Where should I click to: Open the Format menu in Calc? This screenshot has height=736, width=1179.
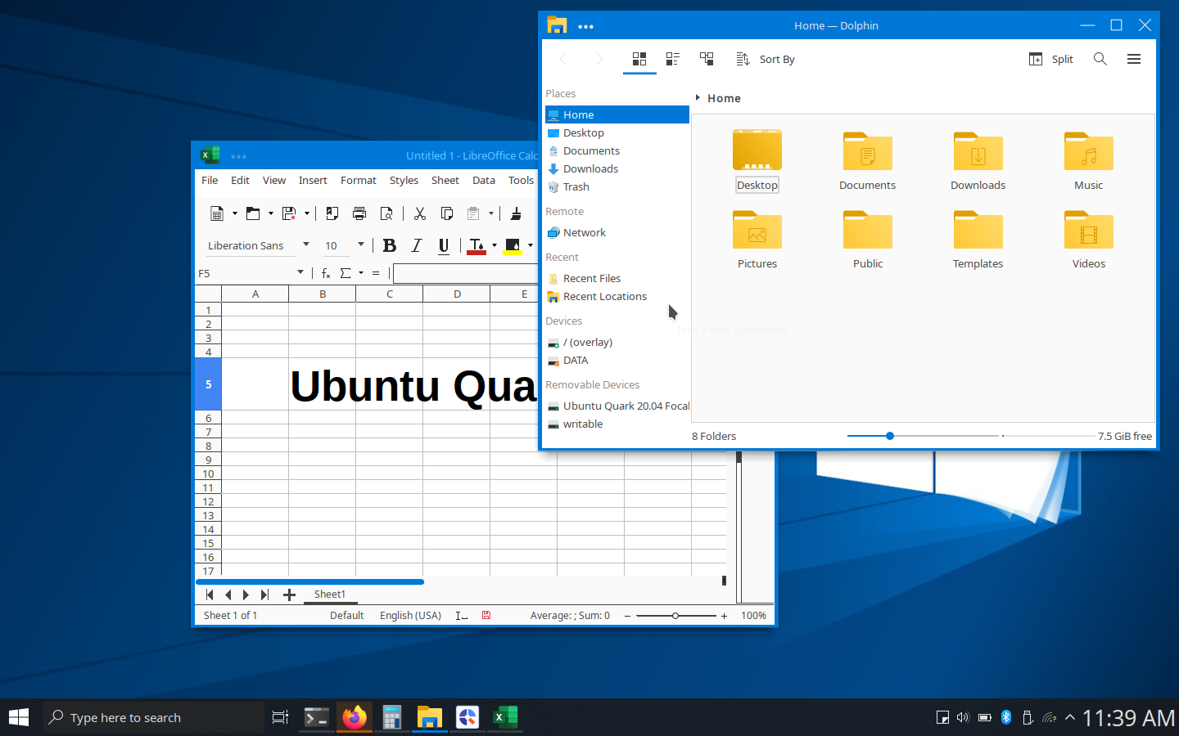pyautogui.click(x=358, y=180)
